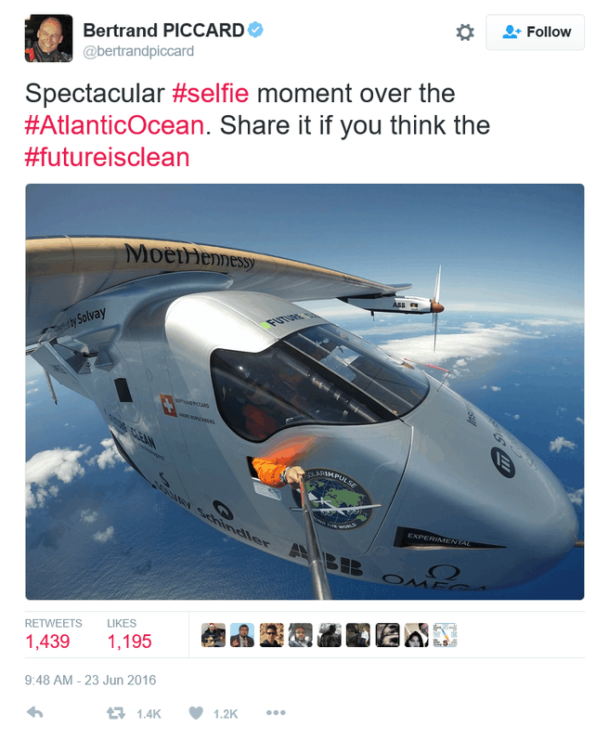Open the 9:48 AM - 23 Jun 2016 timestamp
Viewport: 609px width, 739px height.
(90, 681)
